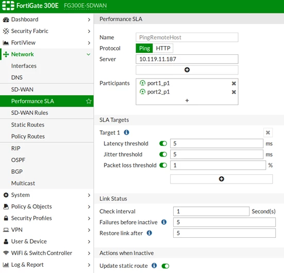This screenshot has width=284, height=273.
Task: Add a new SLA target with plus icon
Action: click(x=221, y=179)
